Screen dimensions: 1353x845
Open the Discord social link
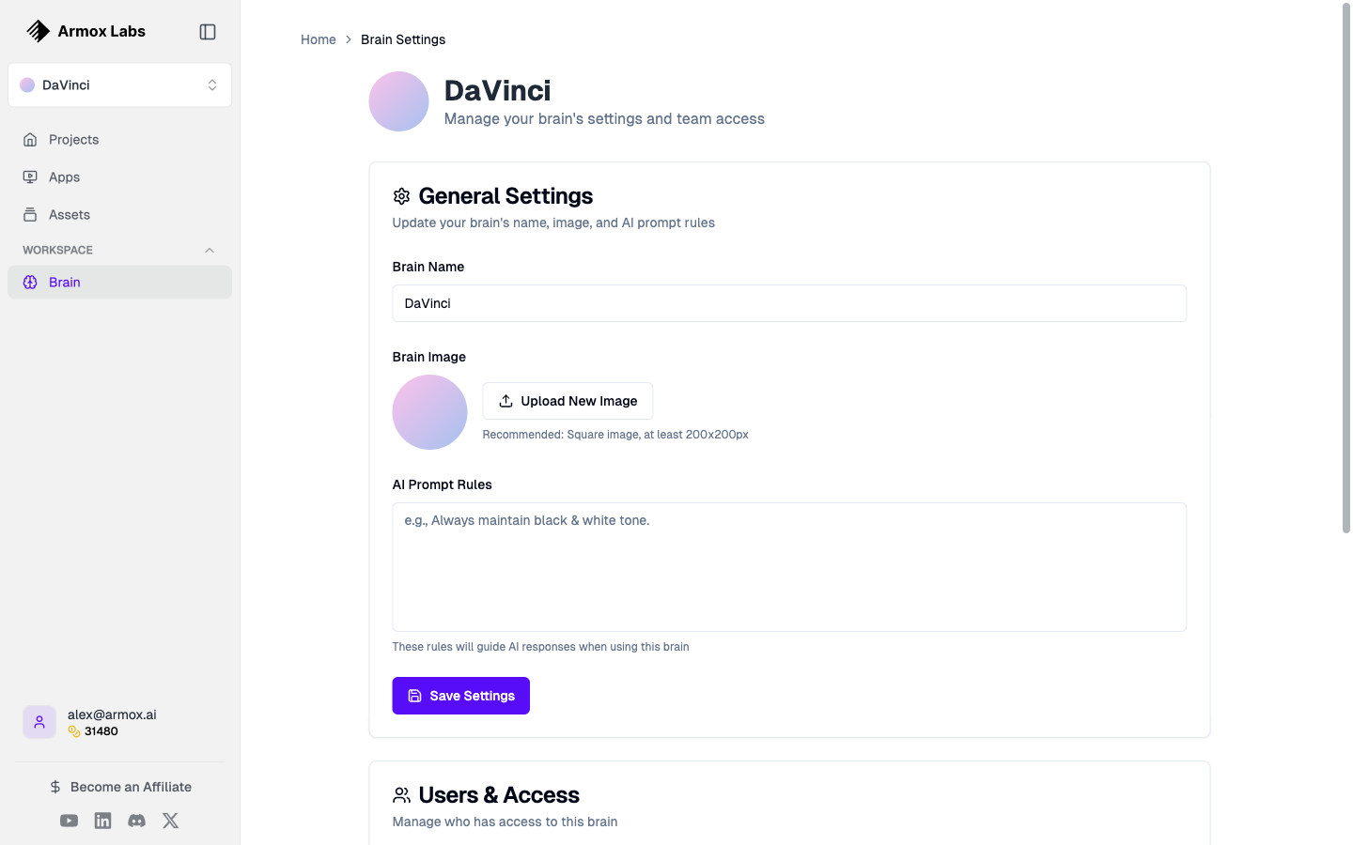137,821
